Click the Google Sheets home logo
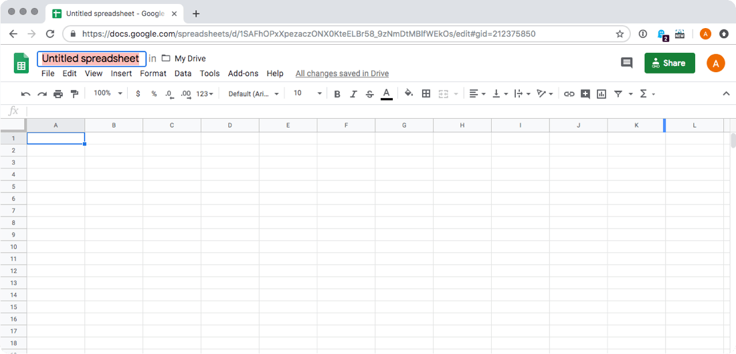The image size is (736, 354). 21,63
